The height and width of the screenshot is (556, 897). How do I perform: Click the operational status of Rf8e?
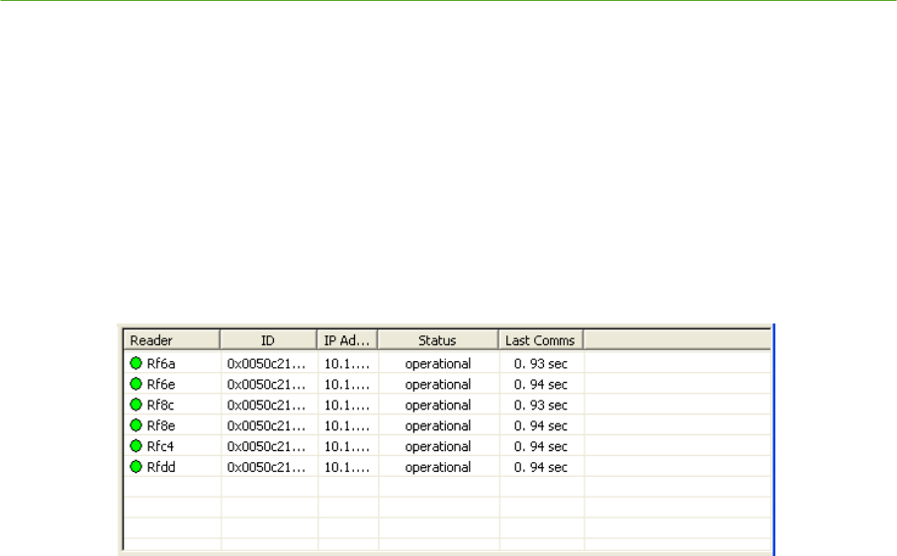(438, 425)
